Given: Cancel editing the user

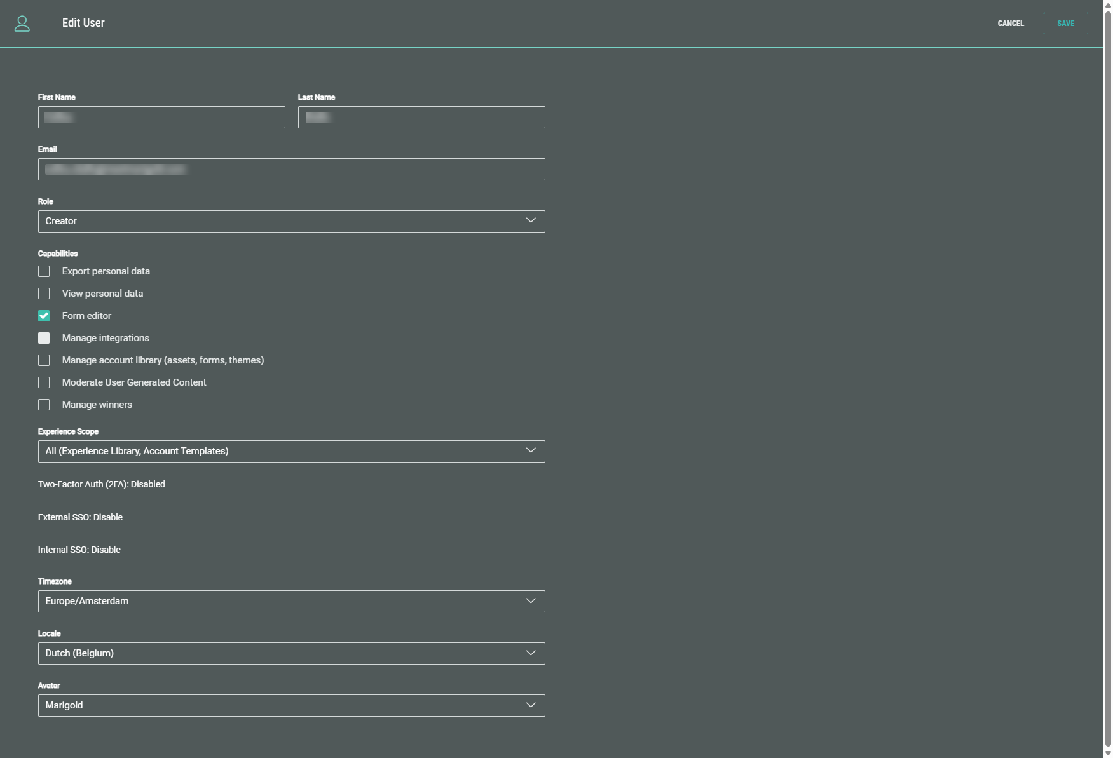Looking at the screenshot, I should click(x=1010, y=24).
